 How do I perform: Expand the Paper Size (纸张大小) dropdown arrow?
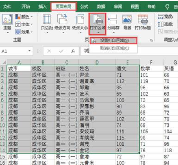[81, 33]
